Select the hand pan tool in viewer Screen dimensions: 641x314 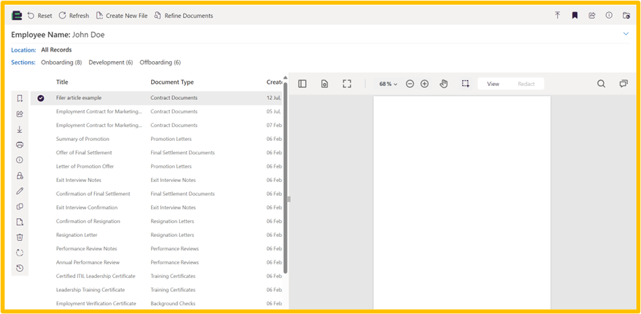[x=443, y=84]
